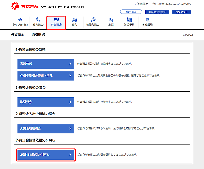204x169 pixels.
Task: Click the 外貨預金振替の照会 section heading
Action: click(x=31, y=88)
